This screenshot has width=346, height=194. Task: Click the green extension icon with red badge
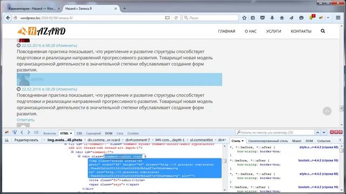(312, 17)
